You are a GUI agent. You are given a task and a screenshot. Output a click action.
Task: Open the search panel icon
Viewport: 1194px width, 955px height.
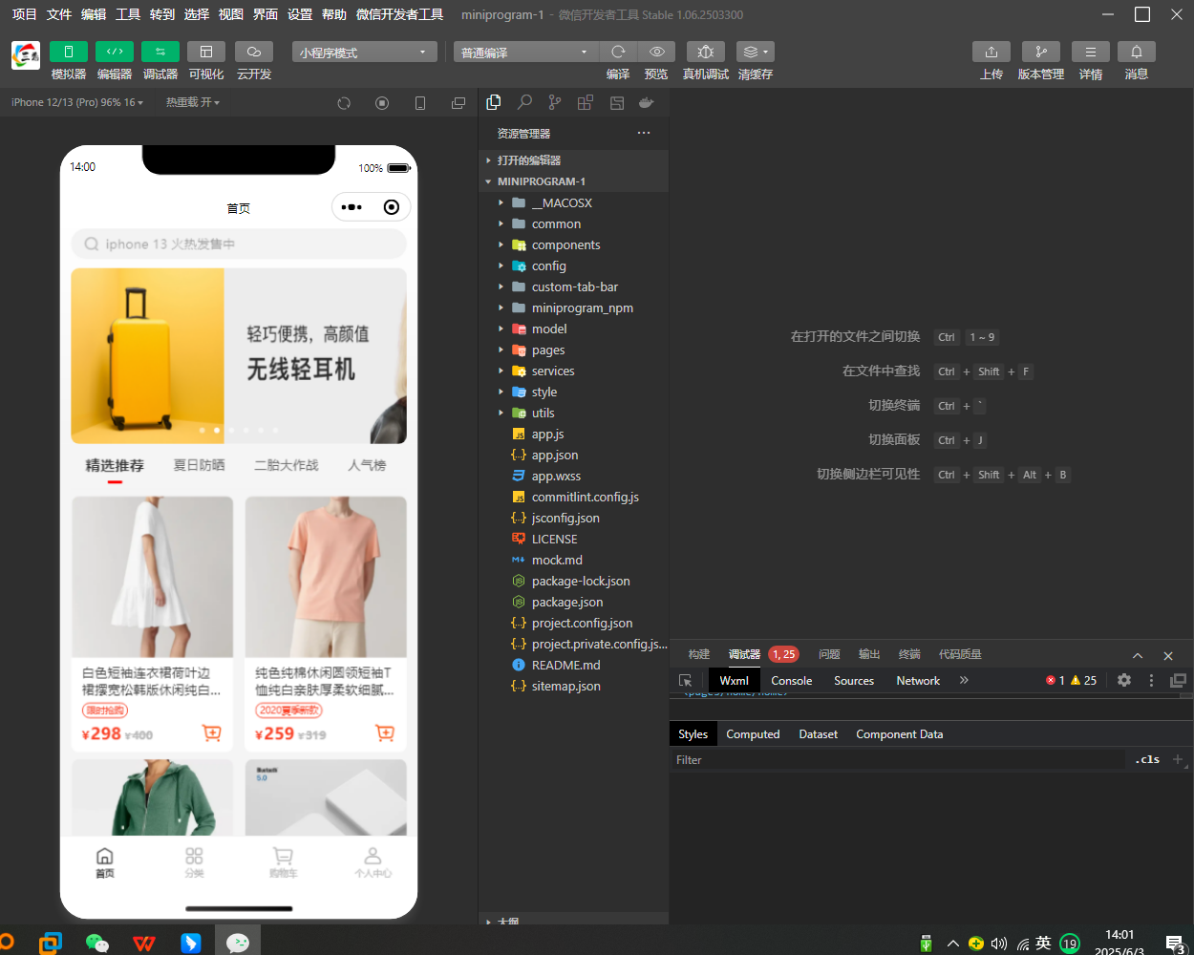pyautogui.click(x=524, y=102)
